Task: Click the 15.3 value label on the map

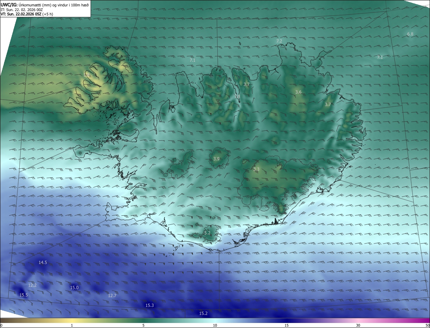Action: coord(149,305)
